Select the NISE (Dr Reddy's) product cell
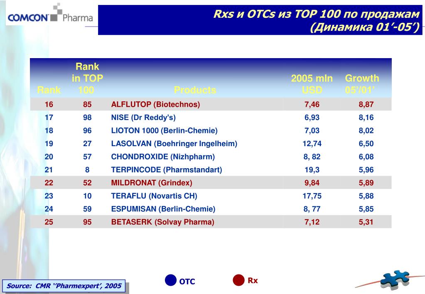 click(143, 118)
